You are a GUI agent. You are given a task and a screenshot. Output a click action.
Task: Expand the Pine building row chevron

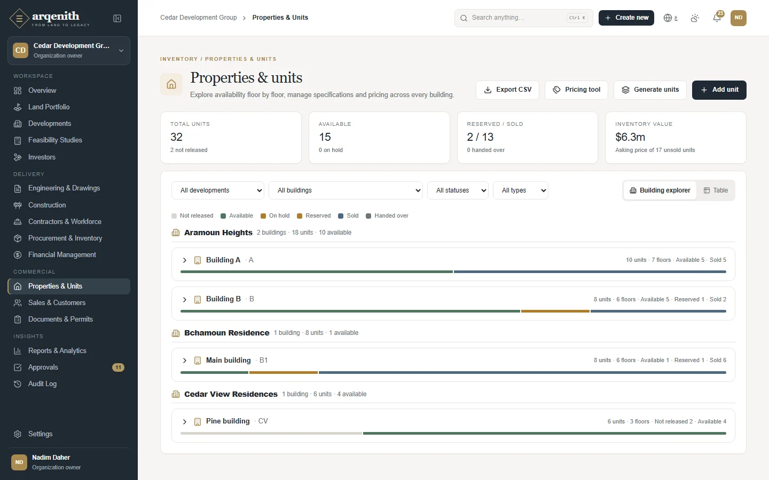[185, 422]
